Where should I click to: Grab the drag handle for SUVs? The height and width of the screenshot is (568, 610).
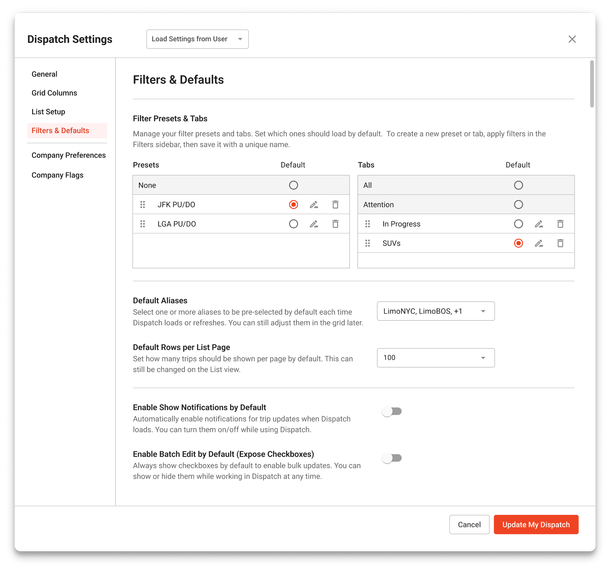[367, 243]
